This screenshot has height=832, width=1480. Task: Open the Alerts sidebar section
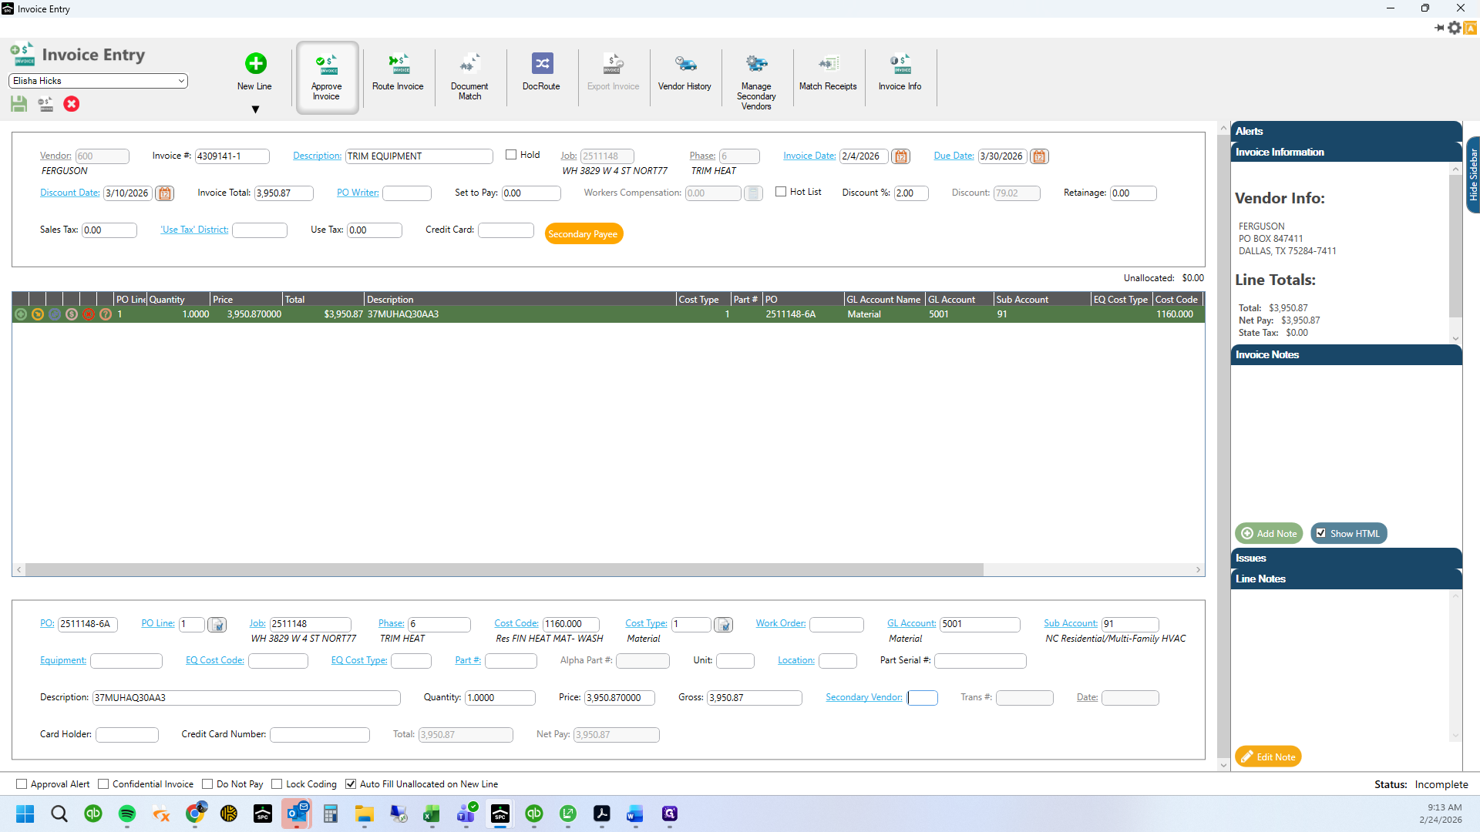pos(1346,131)
